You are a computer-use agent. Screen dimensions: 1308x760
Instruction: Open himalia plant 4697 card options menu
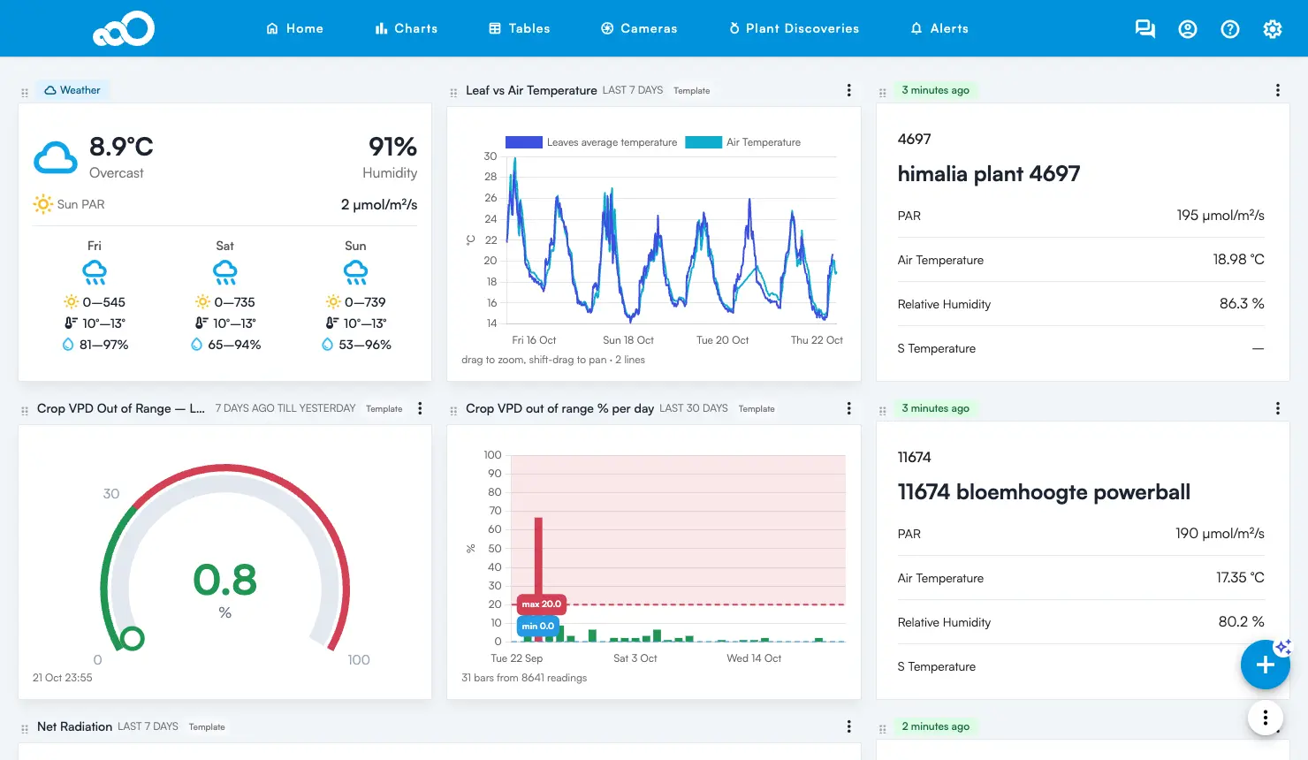pyautogui.click(x=1277, y=90)
